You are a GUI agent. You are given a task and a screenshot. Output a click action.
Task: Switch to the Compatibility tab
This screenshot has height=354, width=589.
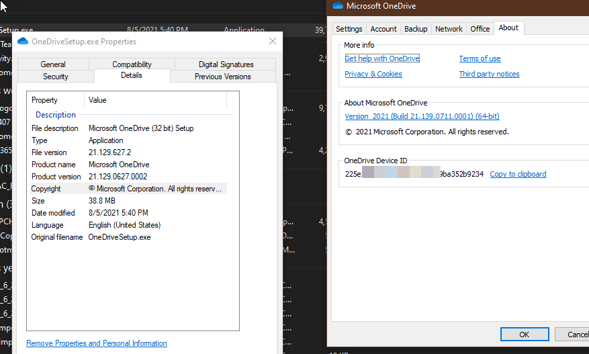pyautogui.click(x=132, y=64)
